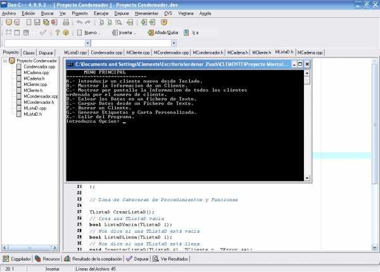The height and width of the screenshot is (272, 380).
Task: Click the Redo arrow icon
Action: [87, 22]
